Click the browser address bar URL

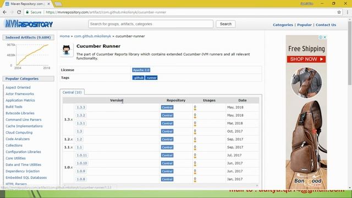(x=106, y=12)
